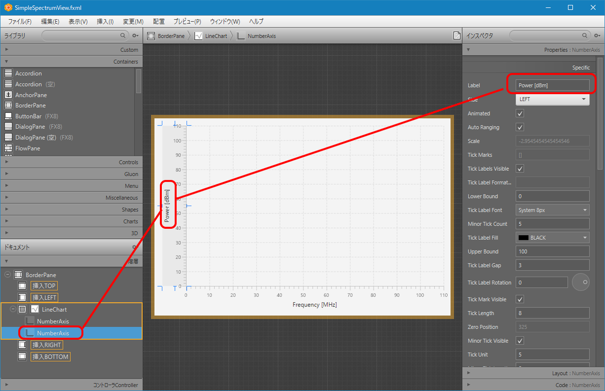Viewport: 605px width, 391px height.
Task: Open the Side dropdown set to LEFT
Action: coord(553,99)
